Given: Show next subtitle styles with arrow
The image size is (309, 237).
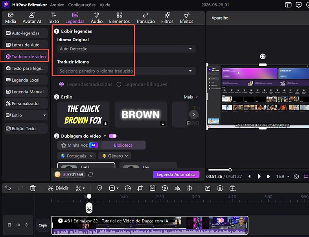Looking at the screenshot, I should [194, 114].
